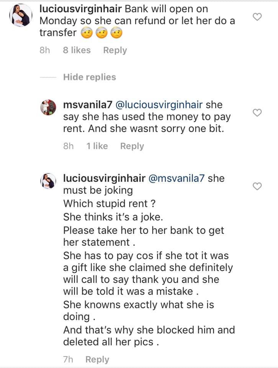View who gave the 8 likes
This screenshot has width=278, height=368.
[x=77, y=50]
